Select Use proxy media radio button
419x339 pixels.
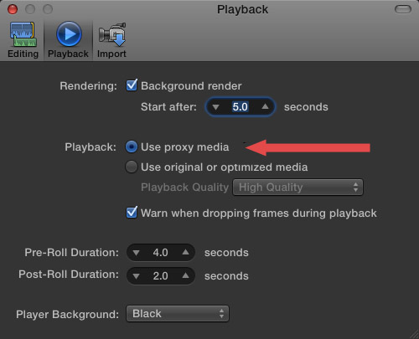[132, 146]
